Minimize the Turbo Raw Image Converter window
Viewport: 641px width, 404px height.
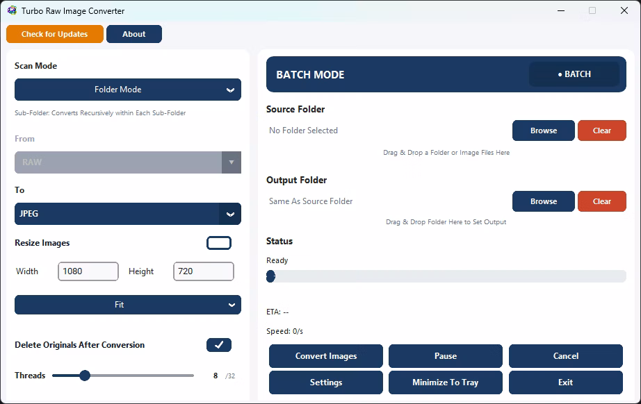click(561, 10)
